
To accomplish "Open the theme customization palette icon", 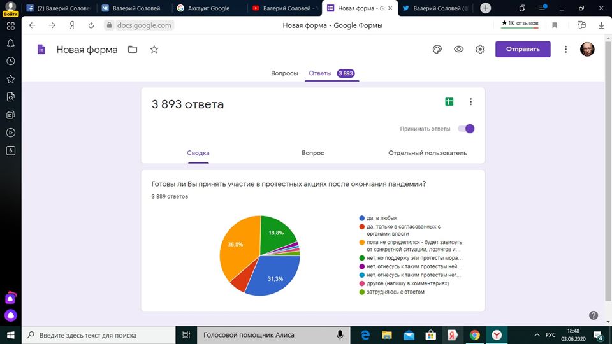I will [x=437, y=50].
